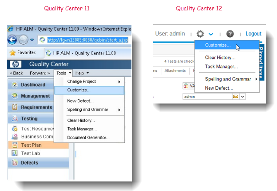Image resolution: width=277 pixels, height=191 pixels.
Task: Open the Favorites button label
Action: pyautogui.click(x=26, y=52)
